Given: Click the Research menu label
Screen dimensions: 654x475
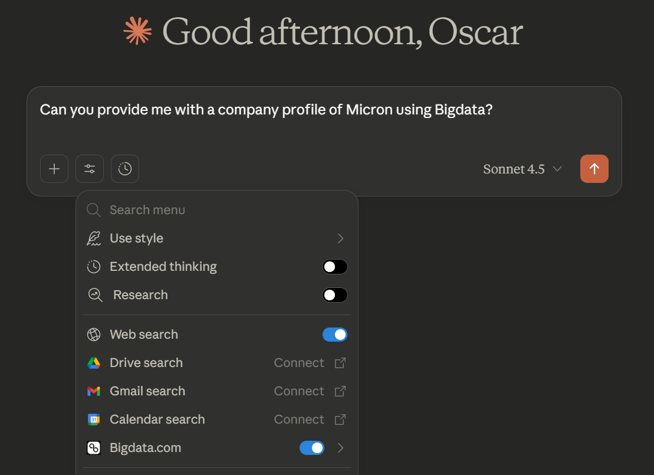Looking at the screenshot, I should [140, 295].
